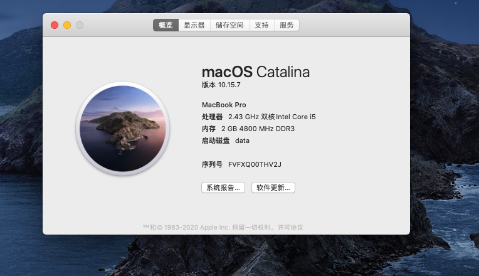Click memory text 2 GB 4800 MHz DDR3
Image resolution: width=479 pixels, height=276 pixels.
click(258, 129)
